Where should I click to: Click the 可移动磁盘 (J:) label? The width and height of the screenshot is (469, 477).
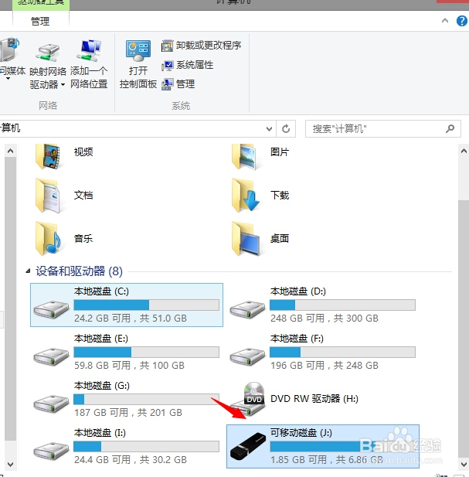click(x=301, y=433)
